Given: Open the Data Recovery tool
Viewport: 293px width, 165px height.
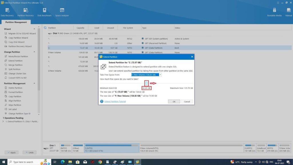Looking at the screenshot, I should coord(7,11).
